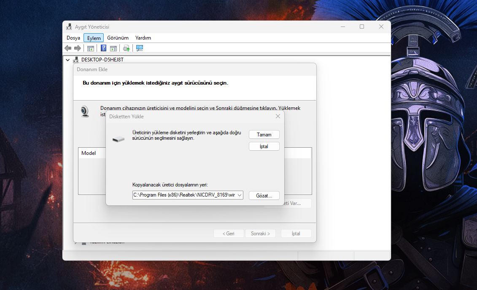
Task: Click the disk drive icon in Disketten Yükle
Action: pos(119,139)
